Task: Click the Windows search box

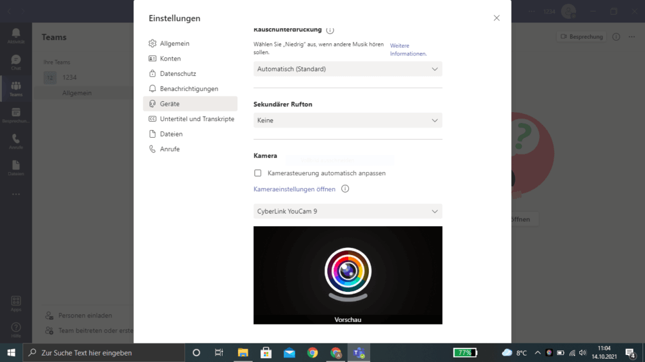Action: click(104, 352)
